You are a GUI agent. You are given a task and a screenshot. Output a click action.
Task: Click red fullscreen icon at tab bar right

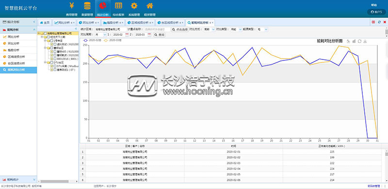[373, 22]
